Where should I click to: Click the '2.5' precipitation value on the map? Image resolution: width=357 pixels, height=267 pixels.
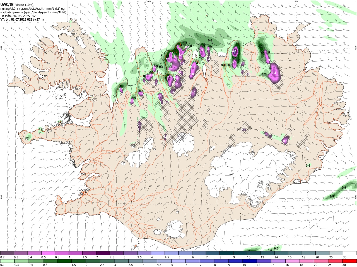tap(169, 78)
